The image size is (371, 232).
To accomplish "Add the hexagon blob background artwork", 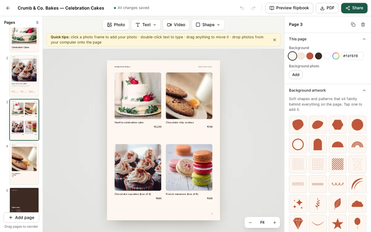I will (338, 125).
